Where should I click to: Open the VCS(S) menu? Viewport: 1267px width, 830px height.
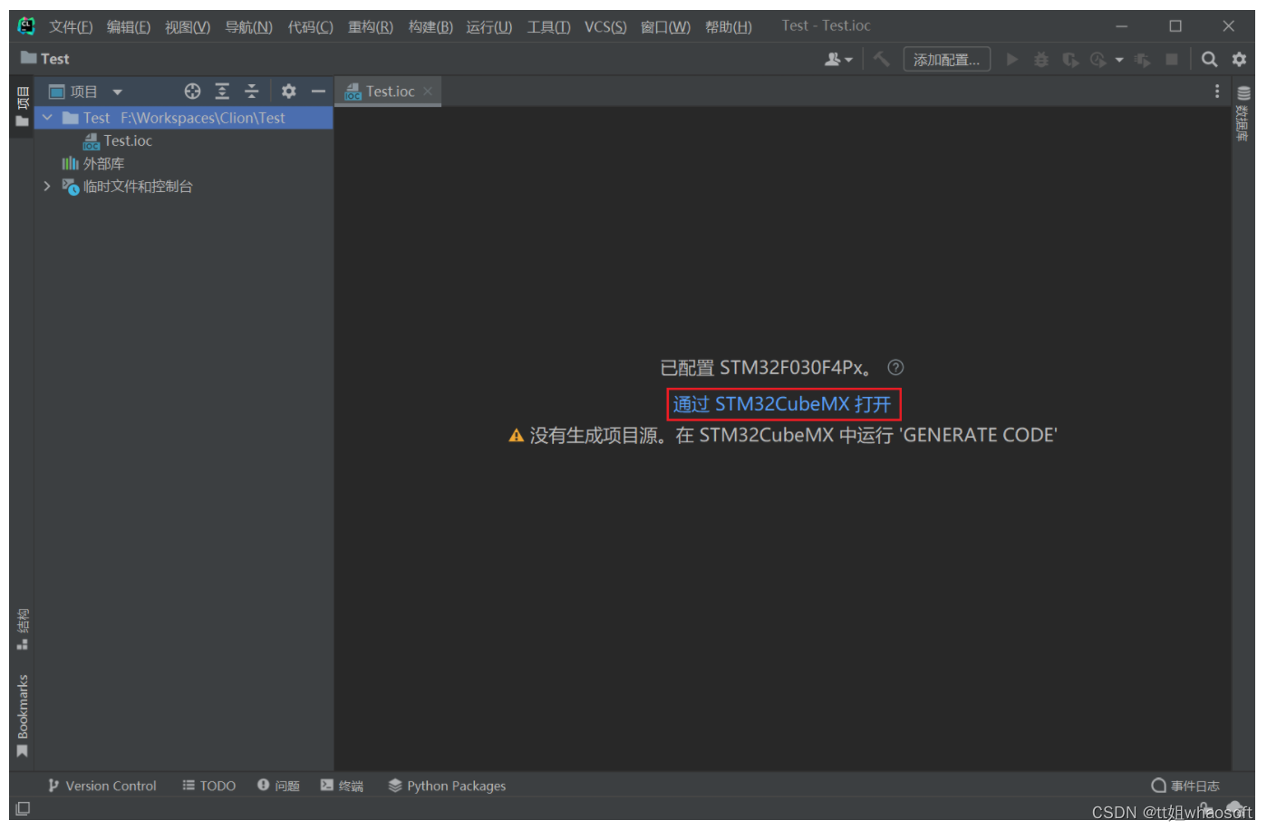605,27
